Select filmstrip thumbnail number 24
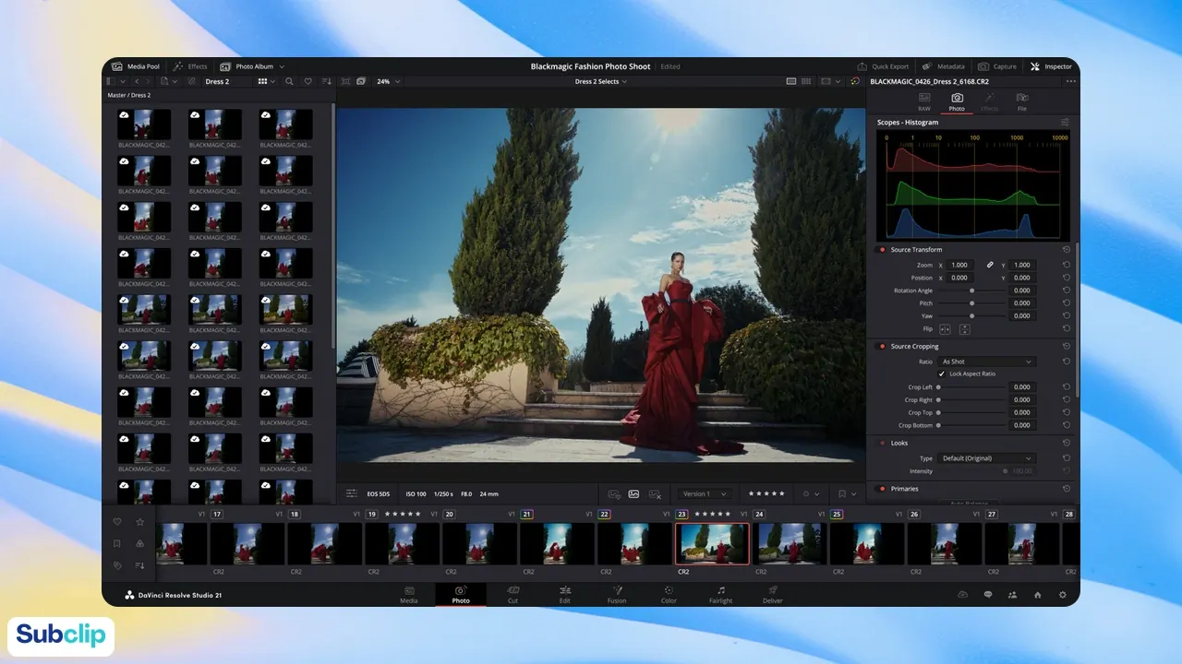This screenshot has width=1182, height=664. coord(790,543)
